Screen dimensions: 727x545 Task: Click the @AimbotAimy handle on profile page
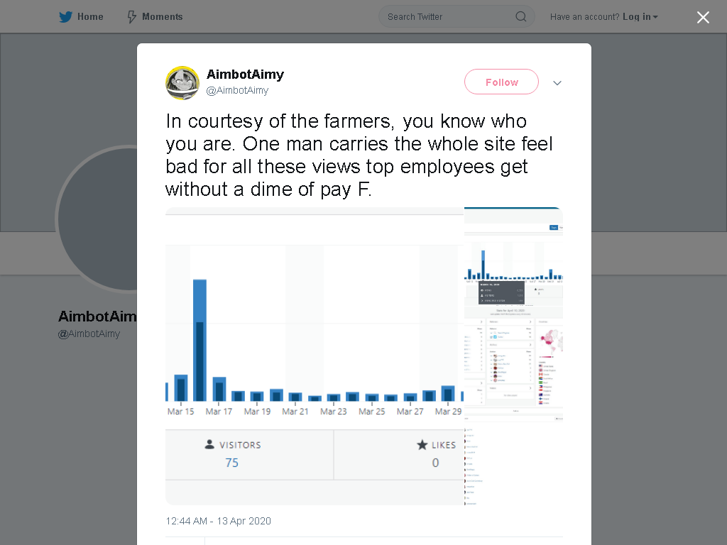point(89,334)
